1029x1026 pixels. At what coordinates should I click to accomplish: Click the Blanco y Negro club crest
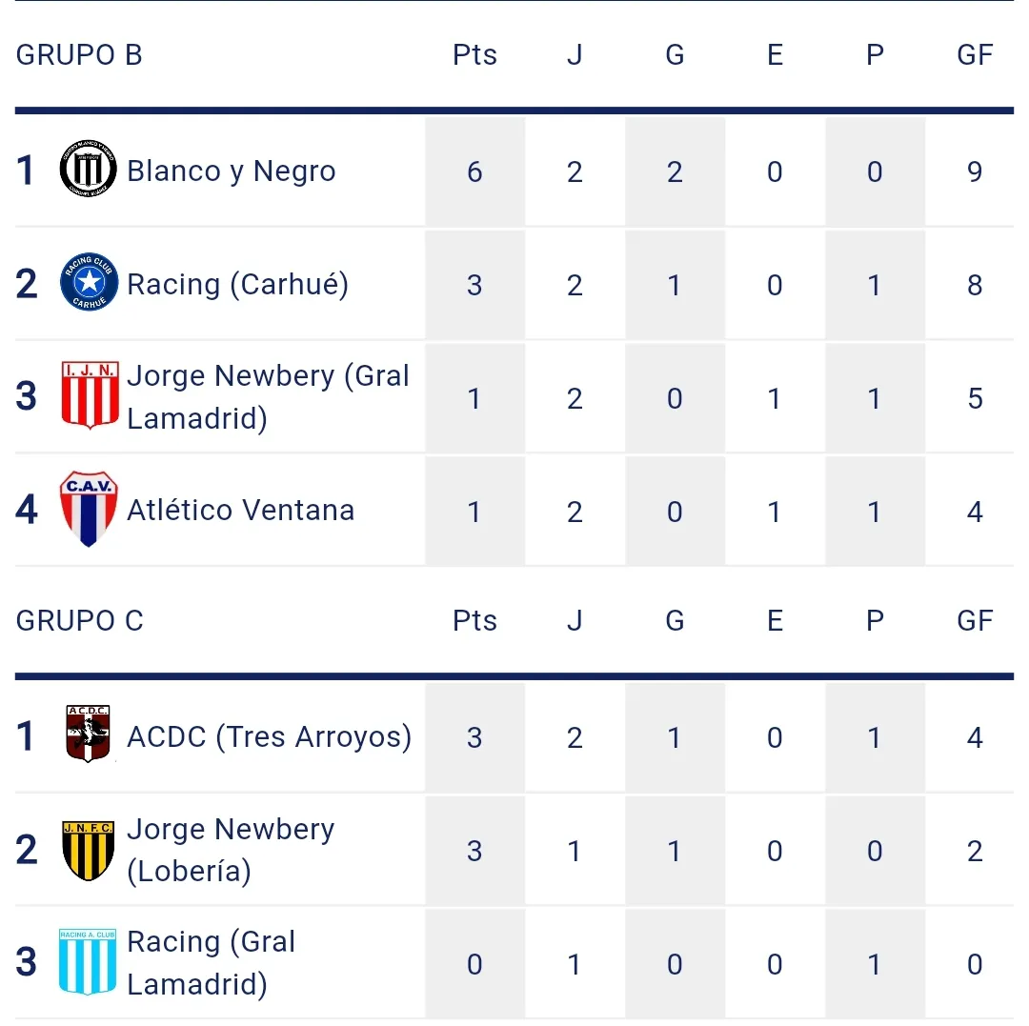click(89, 171)
